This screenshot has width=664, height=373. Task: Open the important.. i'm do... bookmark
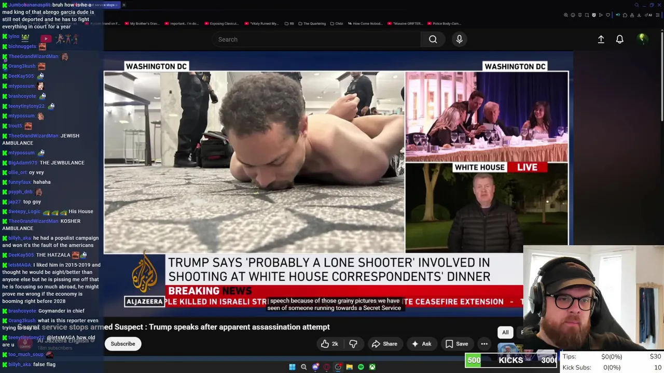(x=182, y=23)
